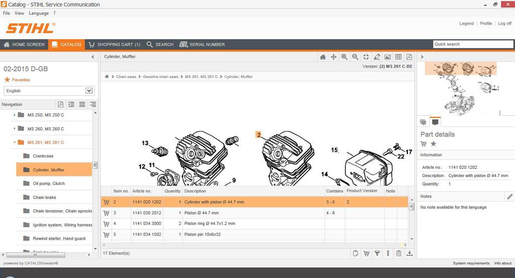Screen dimensions: 515x278
Task: Open Rewind starter, Hand guard folder
Action: click(x=54, y=239)
